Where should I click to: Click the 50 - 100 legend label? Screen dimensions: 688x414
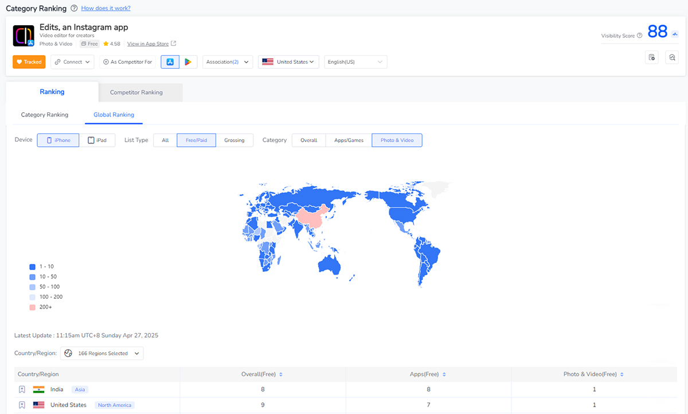click(50, 287)
